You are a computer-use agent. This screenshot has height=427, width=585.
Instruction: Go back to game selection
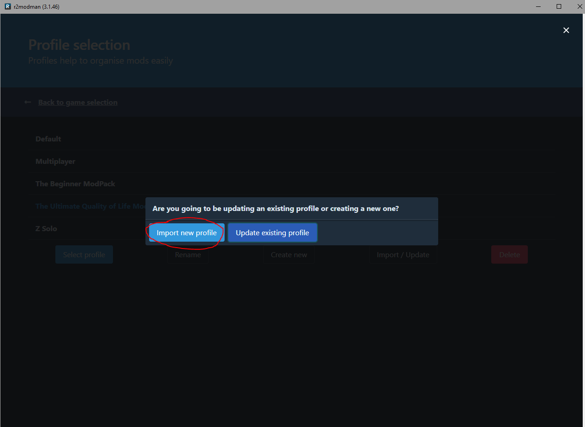point(78,102)
